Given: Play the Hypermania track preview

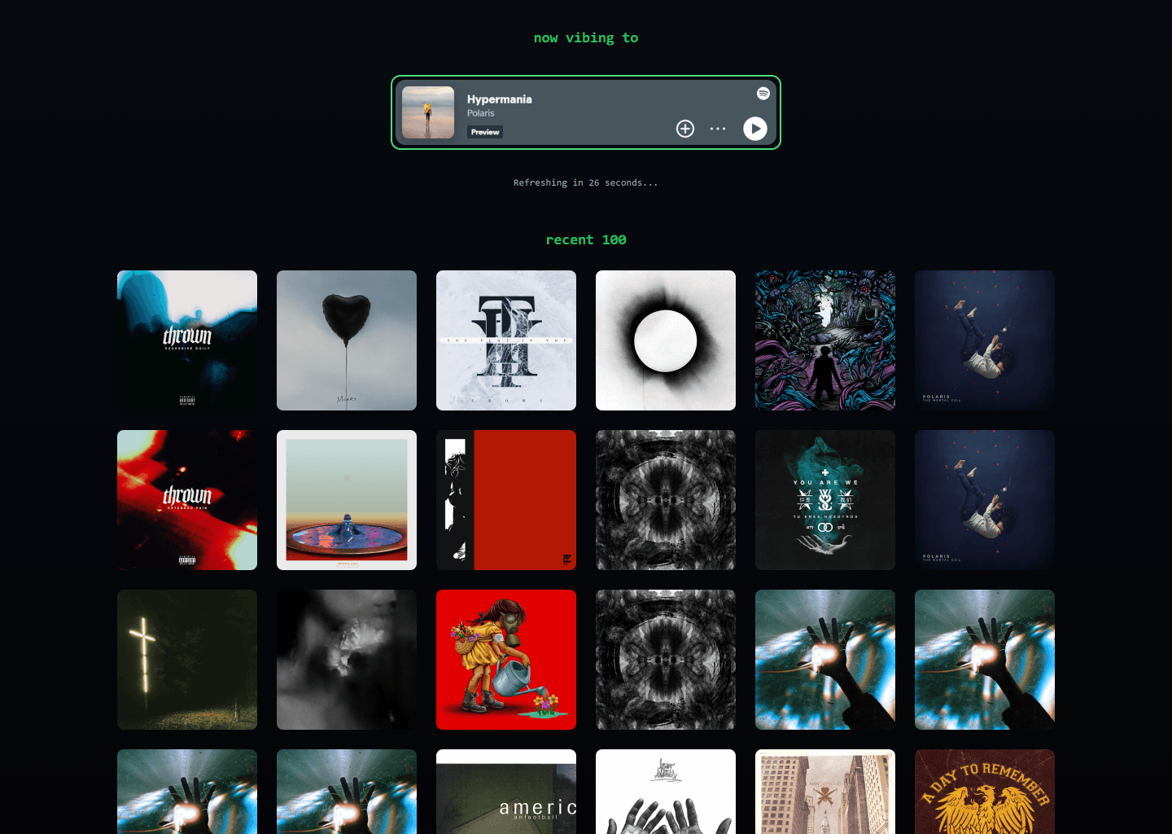Looking at the screenshot, I should [755, 129].
